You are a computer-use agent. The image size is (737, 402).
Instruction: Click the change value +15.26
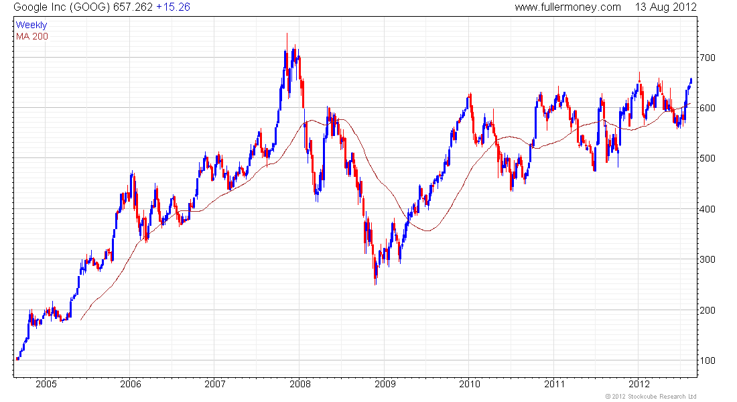click(x=173, y=7)
